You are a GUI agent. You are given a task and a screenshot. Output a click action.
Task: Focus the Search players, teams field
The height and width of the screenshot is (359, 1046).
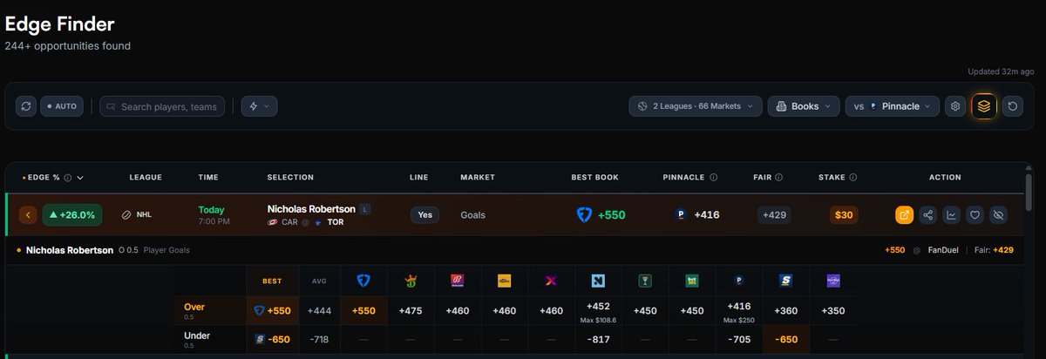click(x=162, y=106)
